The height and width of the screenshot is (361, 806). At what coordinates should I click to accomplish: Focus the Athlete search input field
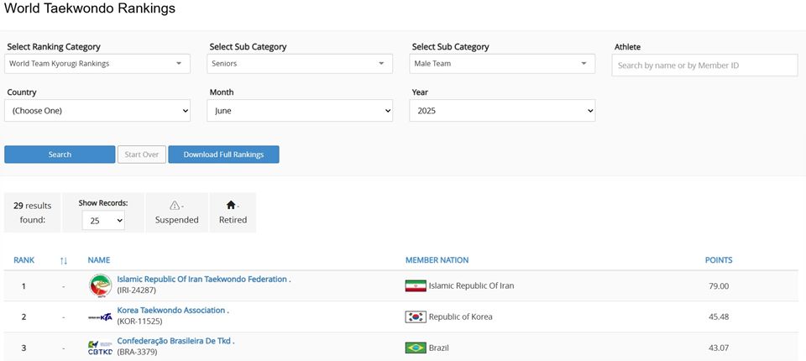point(704,65)
